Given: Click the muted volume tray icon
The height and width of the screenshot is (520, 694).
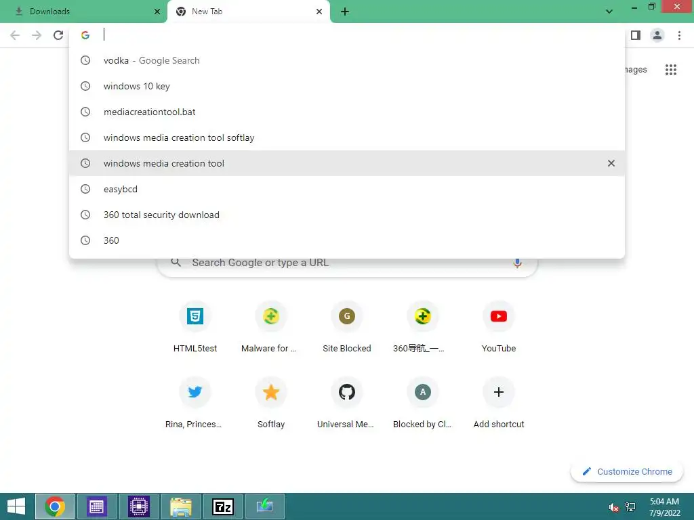Looking at the screenshot, I should tap(614, 507).
